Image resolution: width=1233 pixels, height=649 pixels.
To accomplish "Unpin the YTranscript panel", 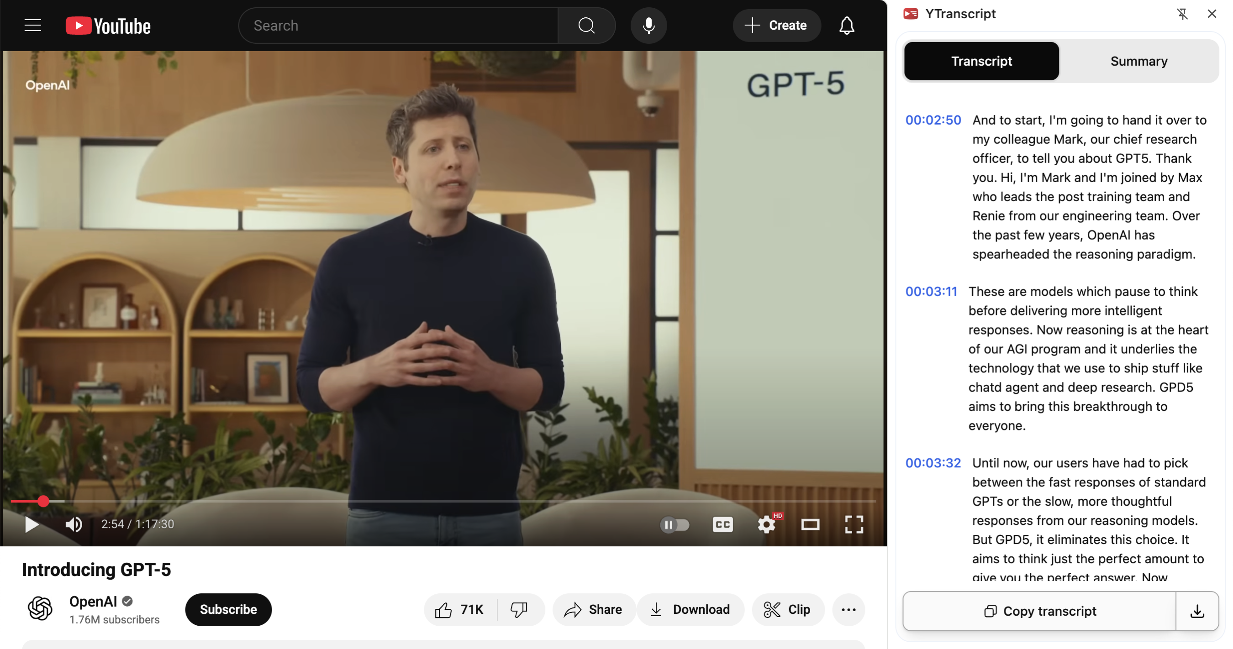I will [x=1182, y=14].
